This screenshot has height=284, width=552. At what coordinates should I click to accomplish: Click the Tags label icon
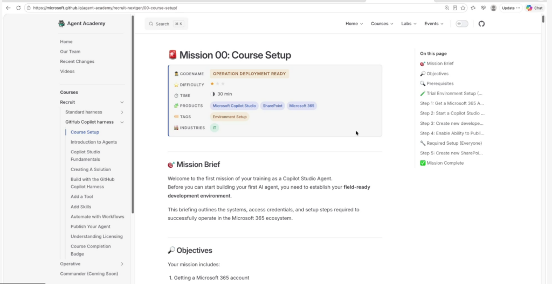coord(176,117)
